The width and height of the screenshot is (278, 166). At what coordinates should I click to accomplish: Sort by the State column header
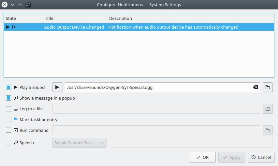pyautogui.click(x=23, y=18)
